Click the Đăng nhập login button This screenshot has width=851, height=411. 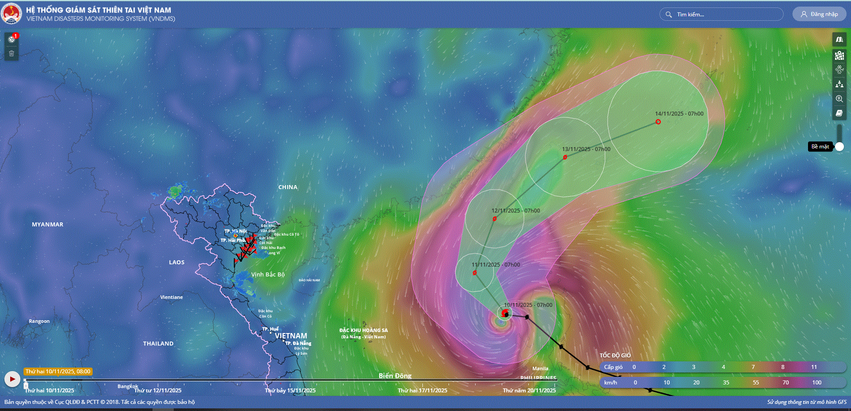[819, 14]
